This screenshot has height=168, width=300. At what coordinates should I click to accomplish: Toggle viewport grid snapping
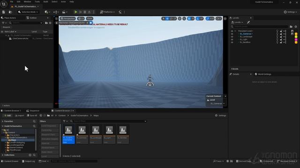tap(189, 19)
